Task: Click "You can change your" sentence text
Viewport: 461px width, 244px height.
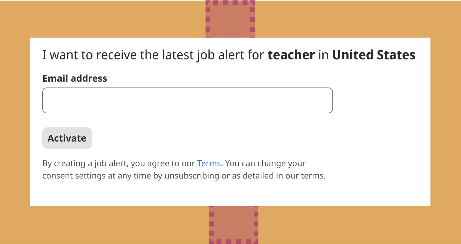Action: [265, 163]
